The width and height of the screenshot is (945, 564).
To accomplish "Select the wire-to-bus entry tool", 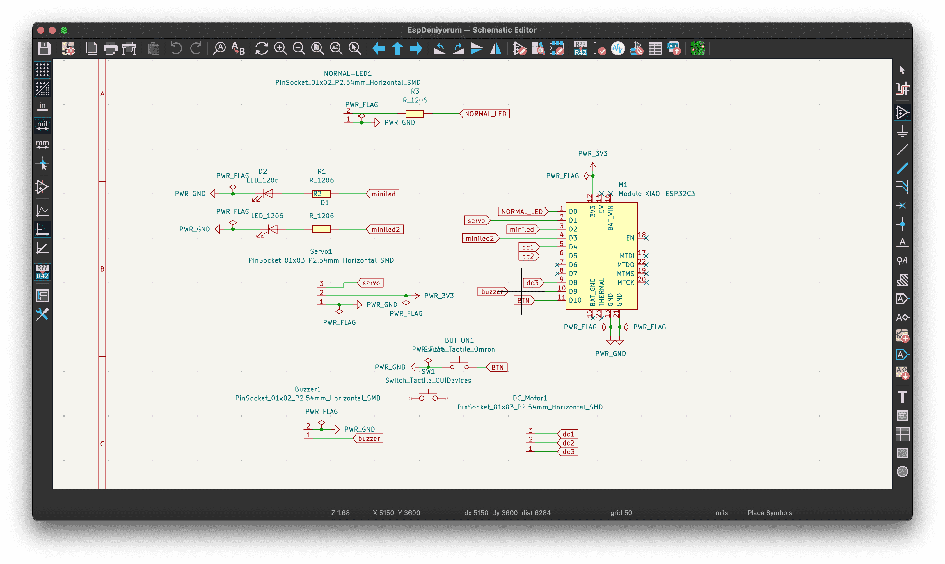I will 902,187.
